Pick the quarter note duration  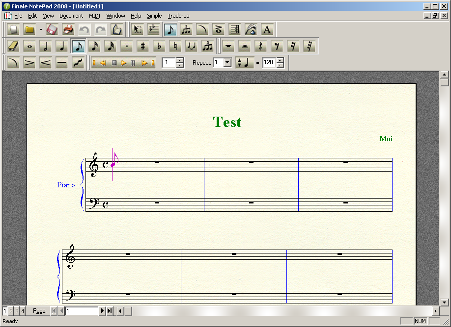pyautogui.click(x=62, y=46)
